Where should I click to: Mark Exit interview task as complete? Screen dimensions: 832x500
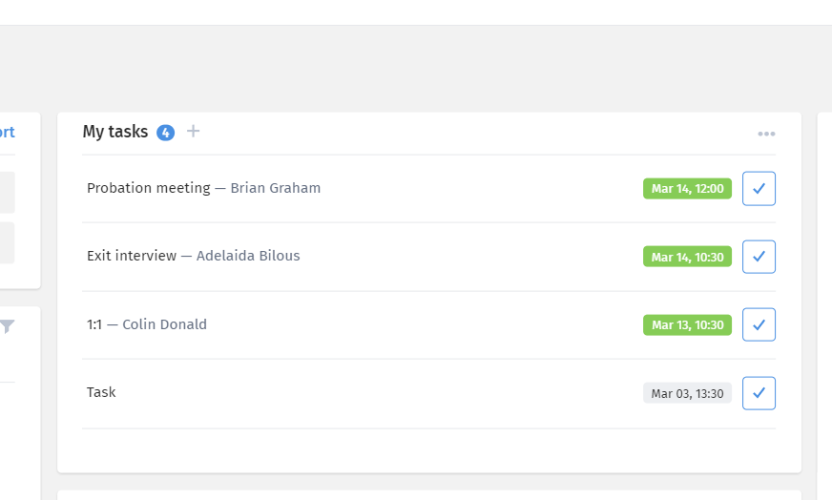pyautogui.click(x=759, y=257)
